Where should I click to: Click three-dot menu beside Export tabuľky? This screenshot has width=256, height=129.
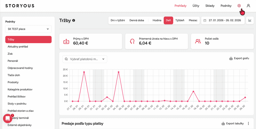click(x=248, y=124)
